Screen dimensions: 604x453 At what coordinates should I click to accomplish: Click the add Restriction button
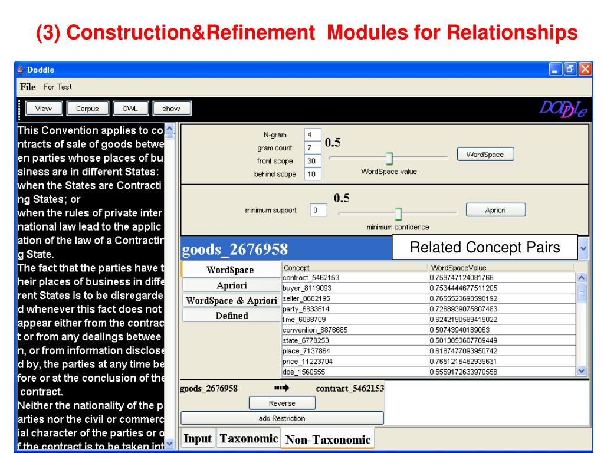click(x=282, y=418)
